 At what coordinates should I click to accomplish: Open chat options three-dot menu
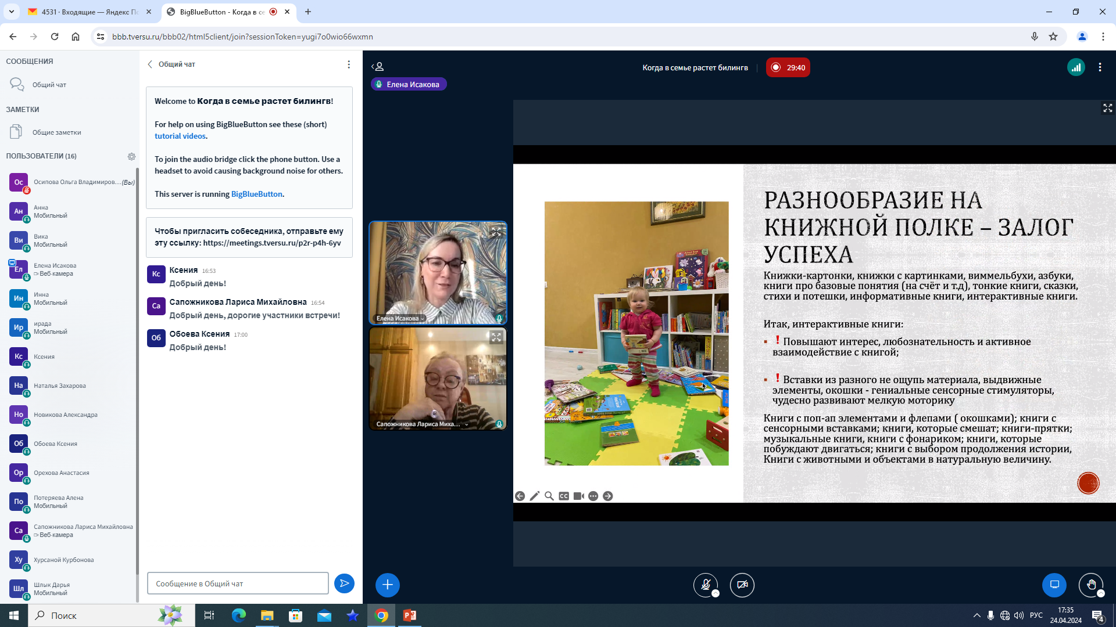pyautogui.click(x=349, y=64)
